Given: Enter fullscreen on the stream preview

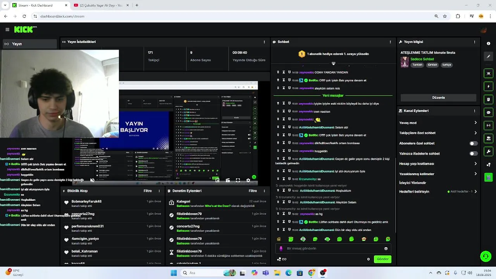Looking at the screenshot, I should (238, 180).
